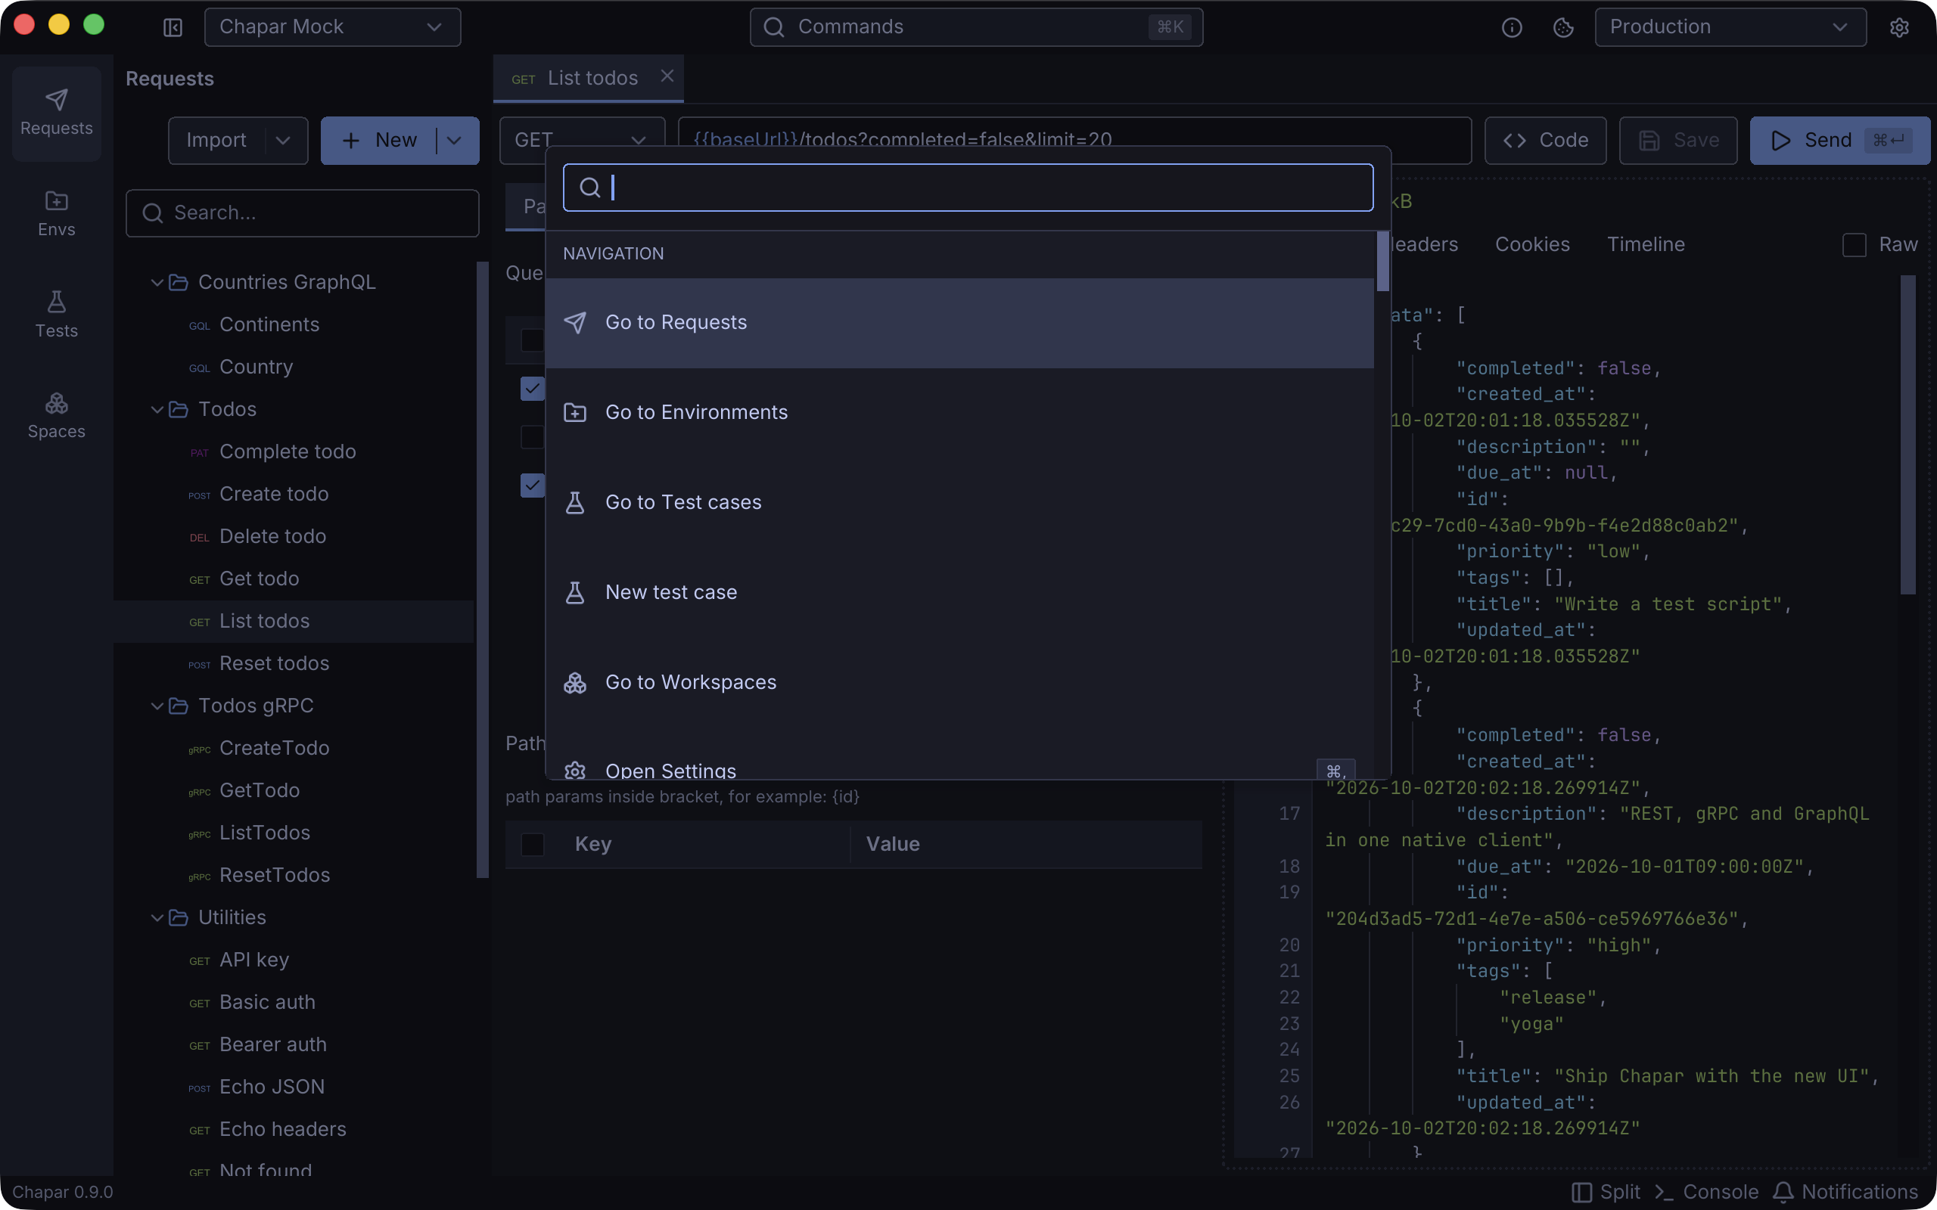Image resolution: width=1937 pixels, height=1210 pixels.
Task: Open Notifications bell in status bar
Action: [x=1845, y=1192]
